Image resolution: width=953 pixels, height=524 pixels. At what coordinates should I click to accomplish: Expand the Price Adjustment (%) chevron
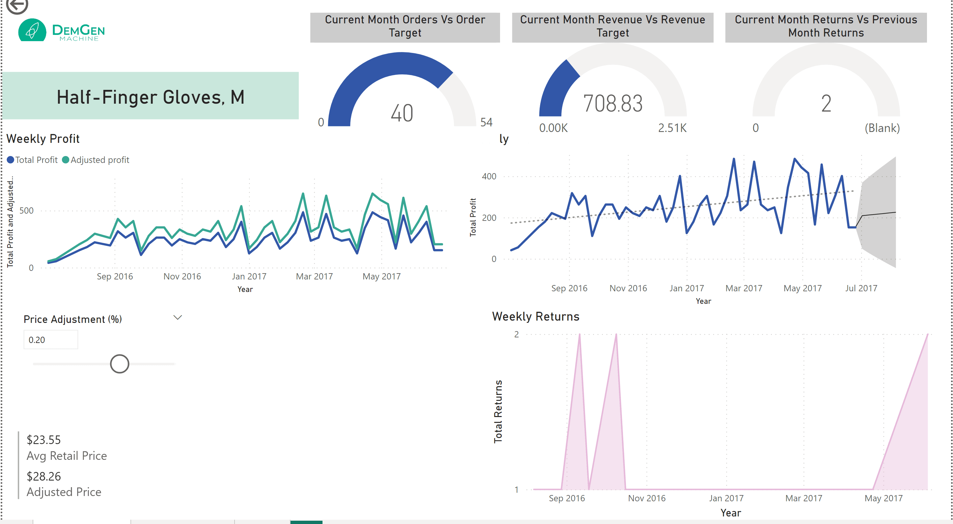(x=178, y=318)
